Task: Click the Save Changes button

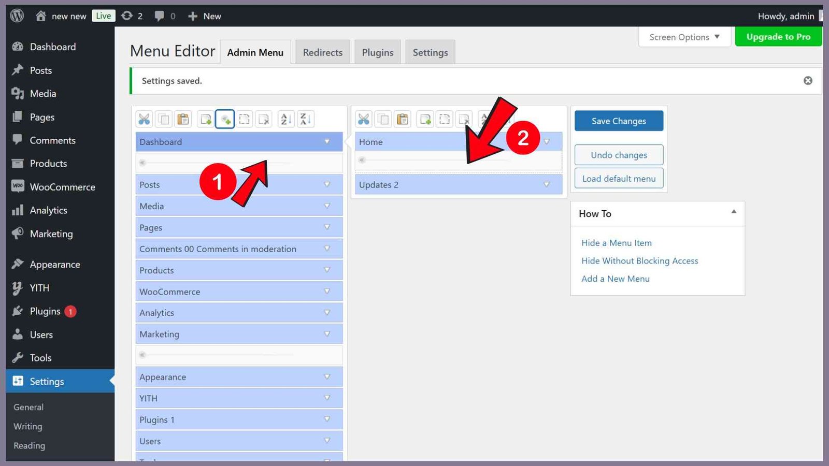Action: pos(619,121)
